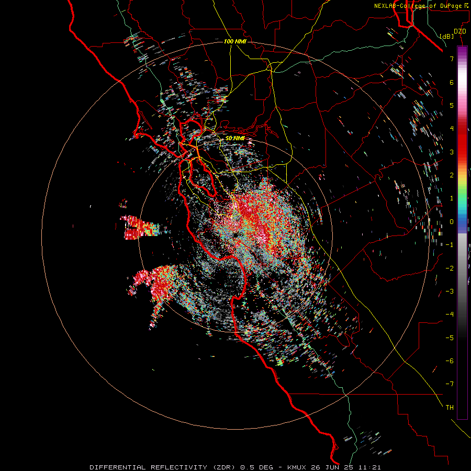Click "(ZDR)" in the bottom caption
The image size is (471, 471).
[224, 467]
